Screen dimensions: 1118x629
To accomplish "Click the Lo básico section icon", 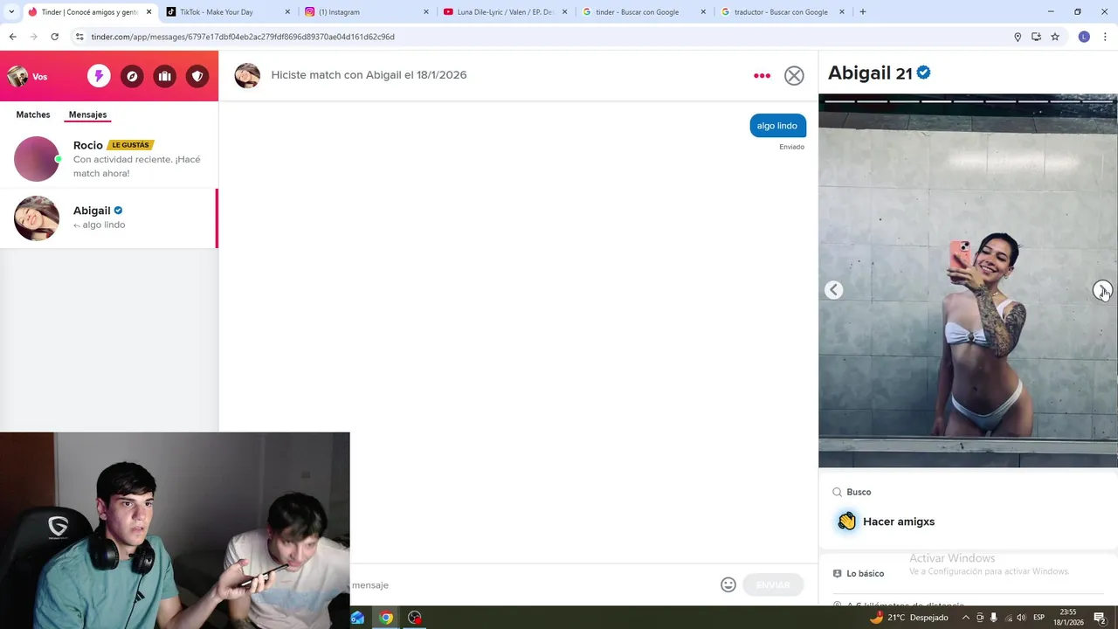I will tap(838, 573).
